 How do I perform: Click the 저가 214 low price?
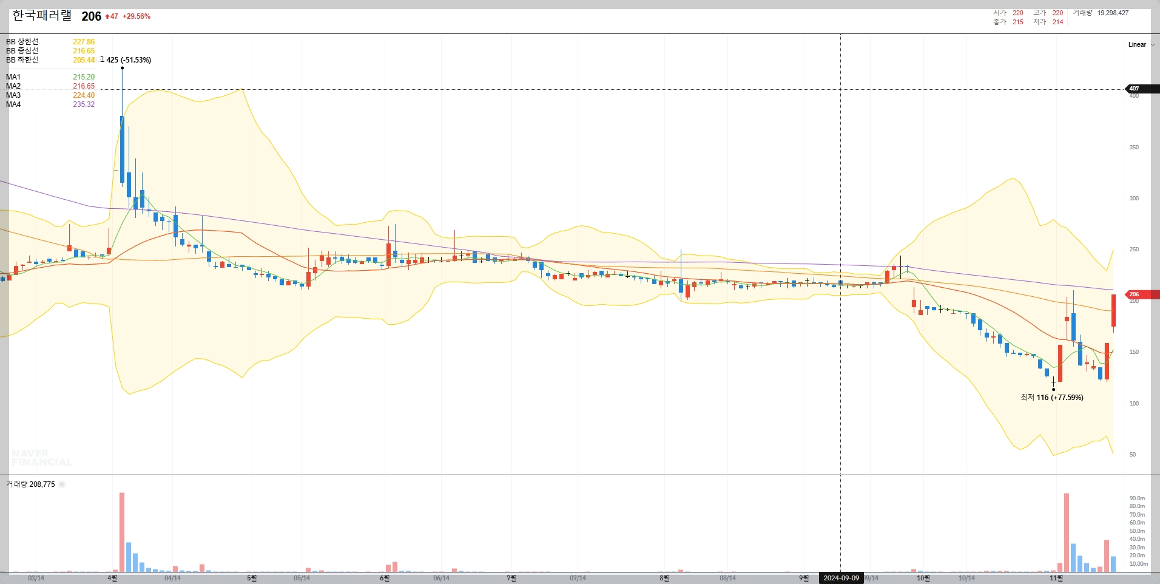click(x=1048, y=22)
